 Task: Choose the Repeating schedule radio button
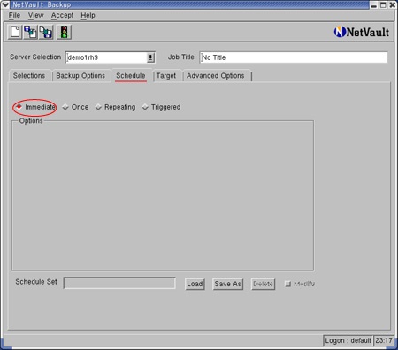[x=116, y=107]
